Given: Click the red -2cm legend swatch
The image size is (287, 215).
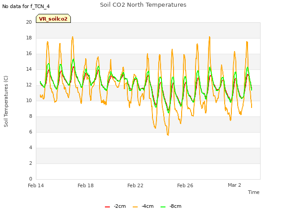Looking at the screenshot, I should click(x=107, y=207).
